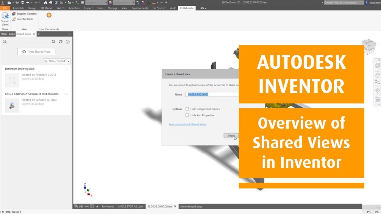This screenshot has width=381, height=214.
Task: Click the Search Help & Commands box
Action: [x=344, y=2]
